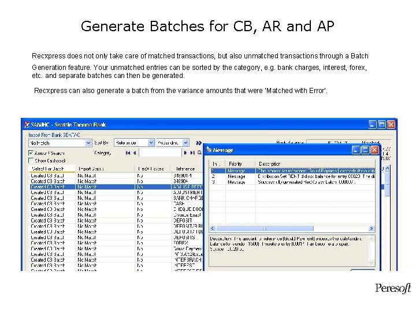Toggle the Amount Search checkbox

point(31,153)
